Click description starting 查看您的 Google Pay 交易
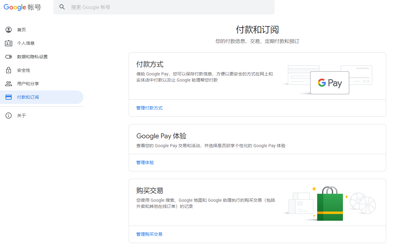This screenshot has width=399, height=248. pos(211,146)
